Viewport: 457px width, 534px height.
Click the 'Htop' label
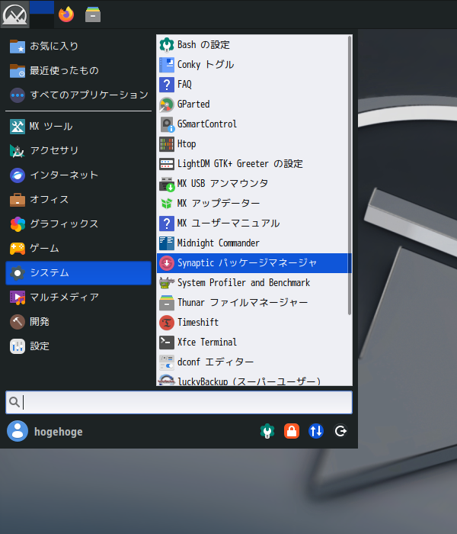tap(187, 143)
